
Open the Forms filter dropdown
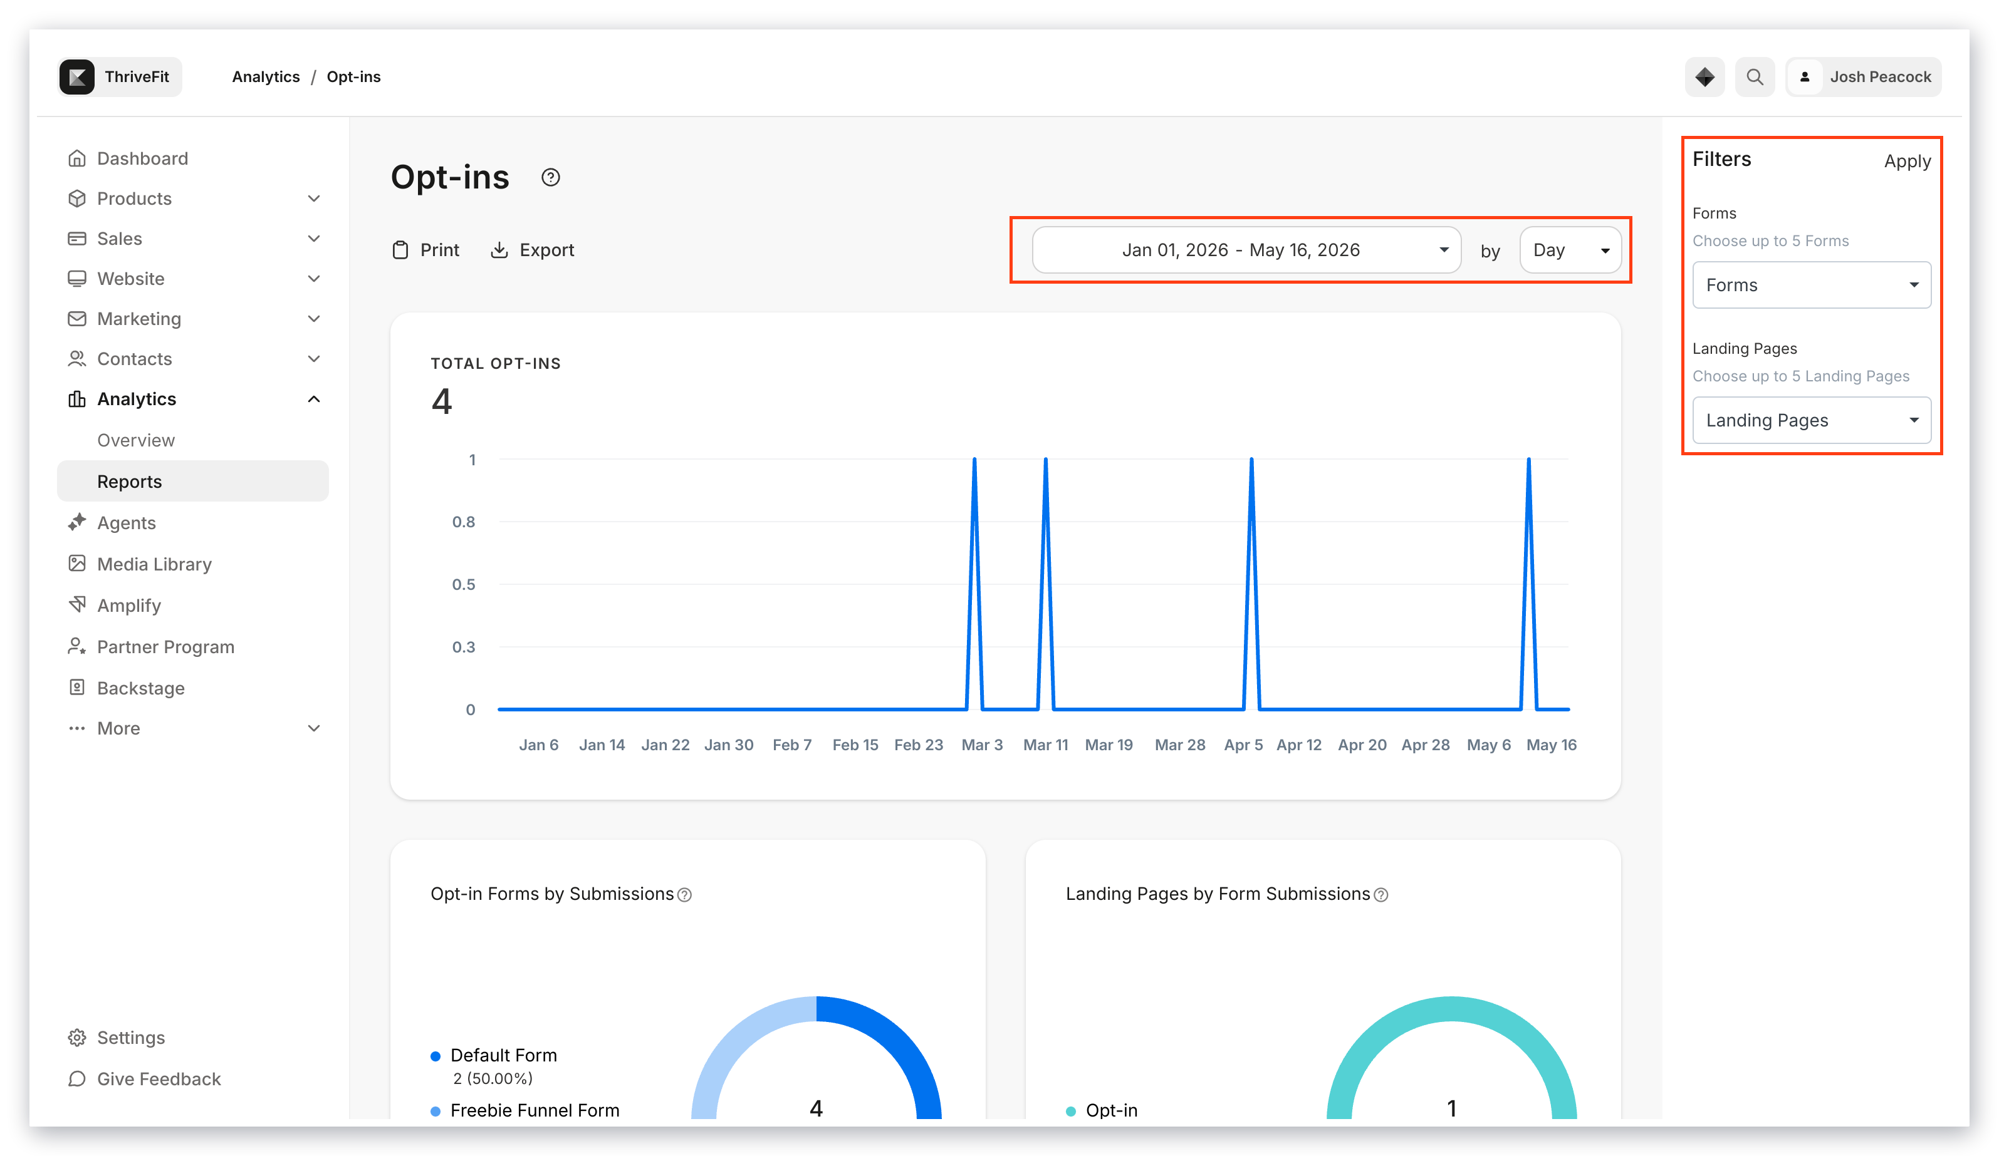[1812, 285]
